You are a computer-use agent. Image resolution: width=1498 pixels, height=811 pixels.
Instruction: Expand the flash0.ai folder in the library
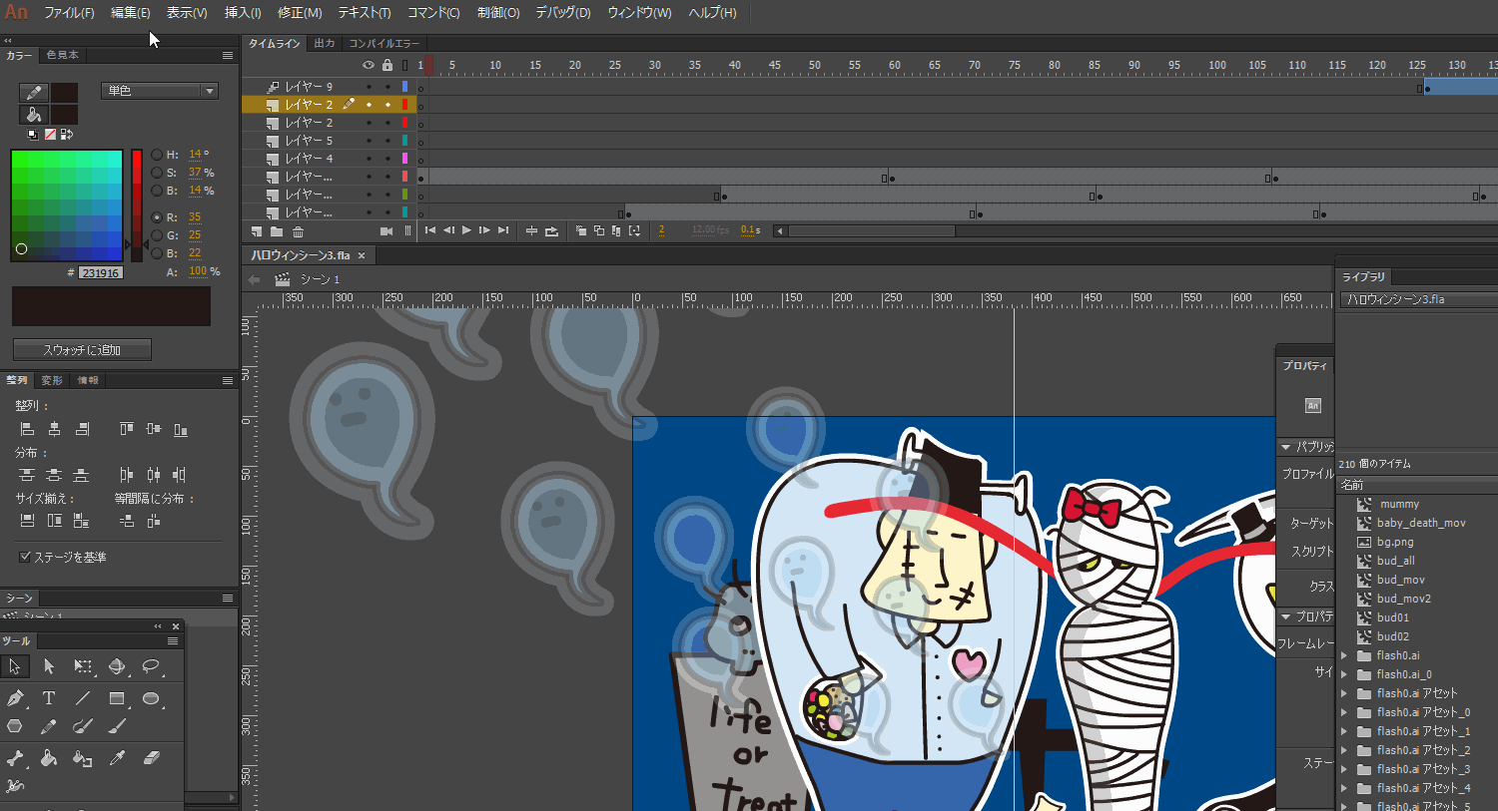pos(1345,655)
